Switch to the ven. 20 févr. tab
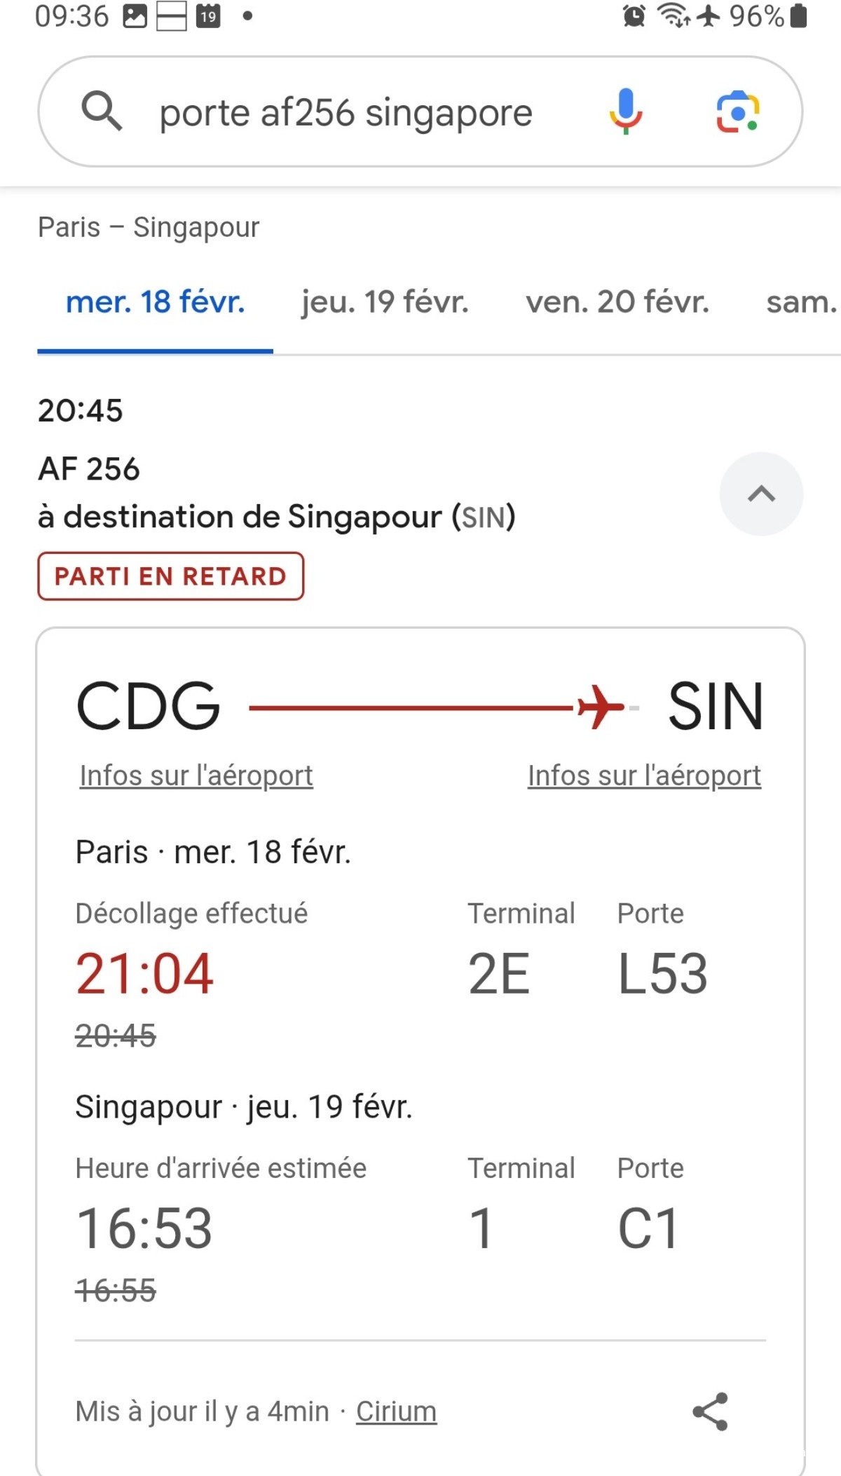The width and height of the screenshot is (841, 1476). tap(617, 302)
